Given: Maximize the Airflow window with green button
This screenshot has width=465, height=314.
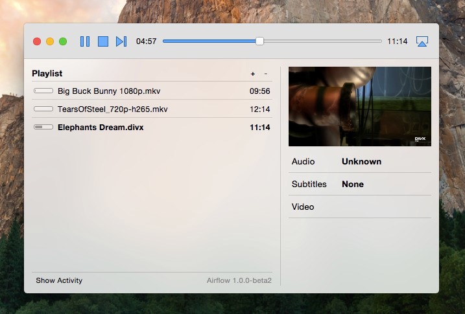Looking at the screenshot, I should click(x=63, y=41).
